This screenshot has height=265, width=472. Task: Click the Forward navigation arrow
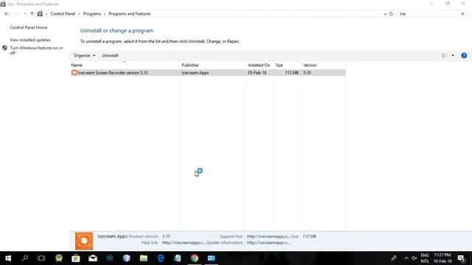(x=17, y=14)
